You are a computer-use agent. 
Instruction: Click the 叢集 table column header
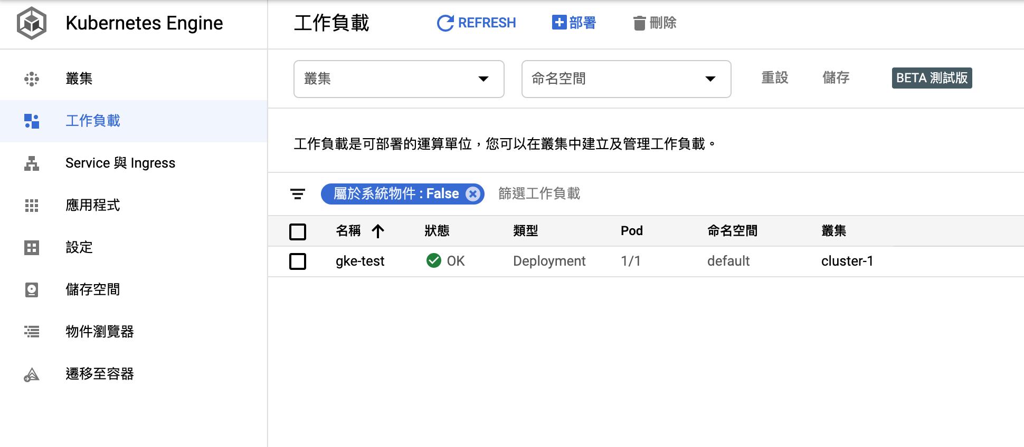point(834,231)
